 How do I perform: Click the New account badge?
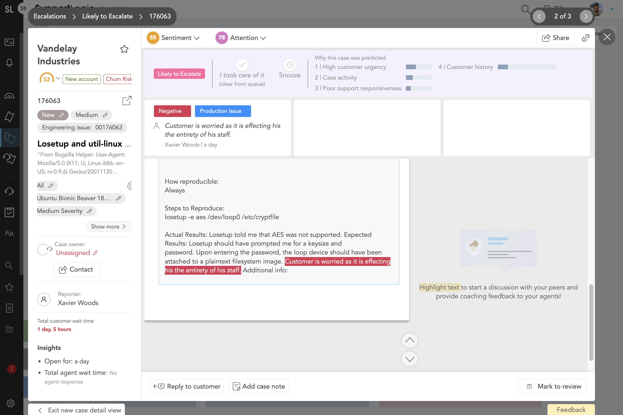coord(82,79)
